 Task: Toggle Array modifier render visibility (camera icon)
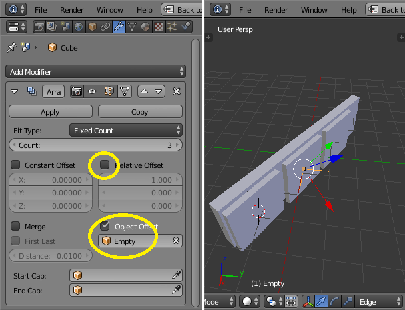coord(77,91)
